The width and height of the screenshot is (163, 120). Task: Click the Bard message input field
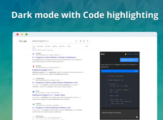point(120,114)
